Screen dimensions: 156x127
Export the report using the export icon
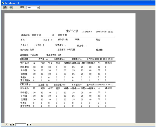[x=11, y=8]
